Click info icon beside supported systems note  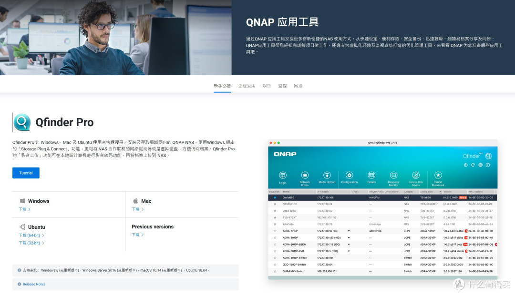click(20, 270)
